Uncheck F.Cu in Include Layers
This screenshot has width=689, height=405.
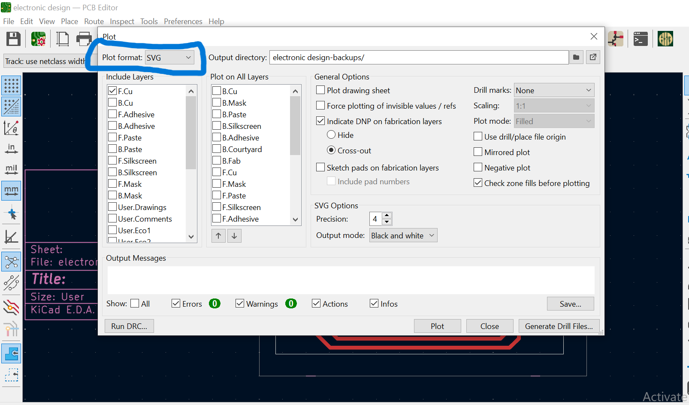coord(112,91)
